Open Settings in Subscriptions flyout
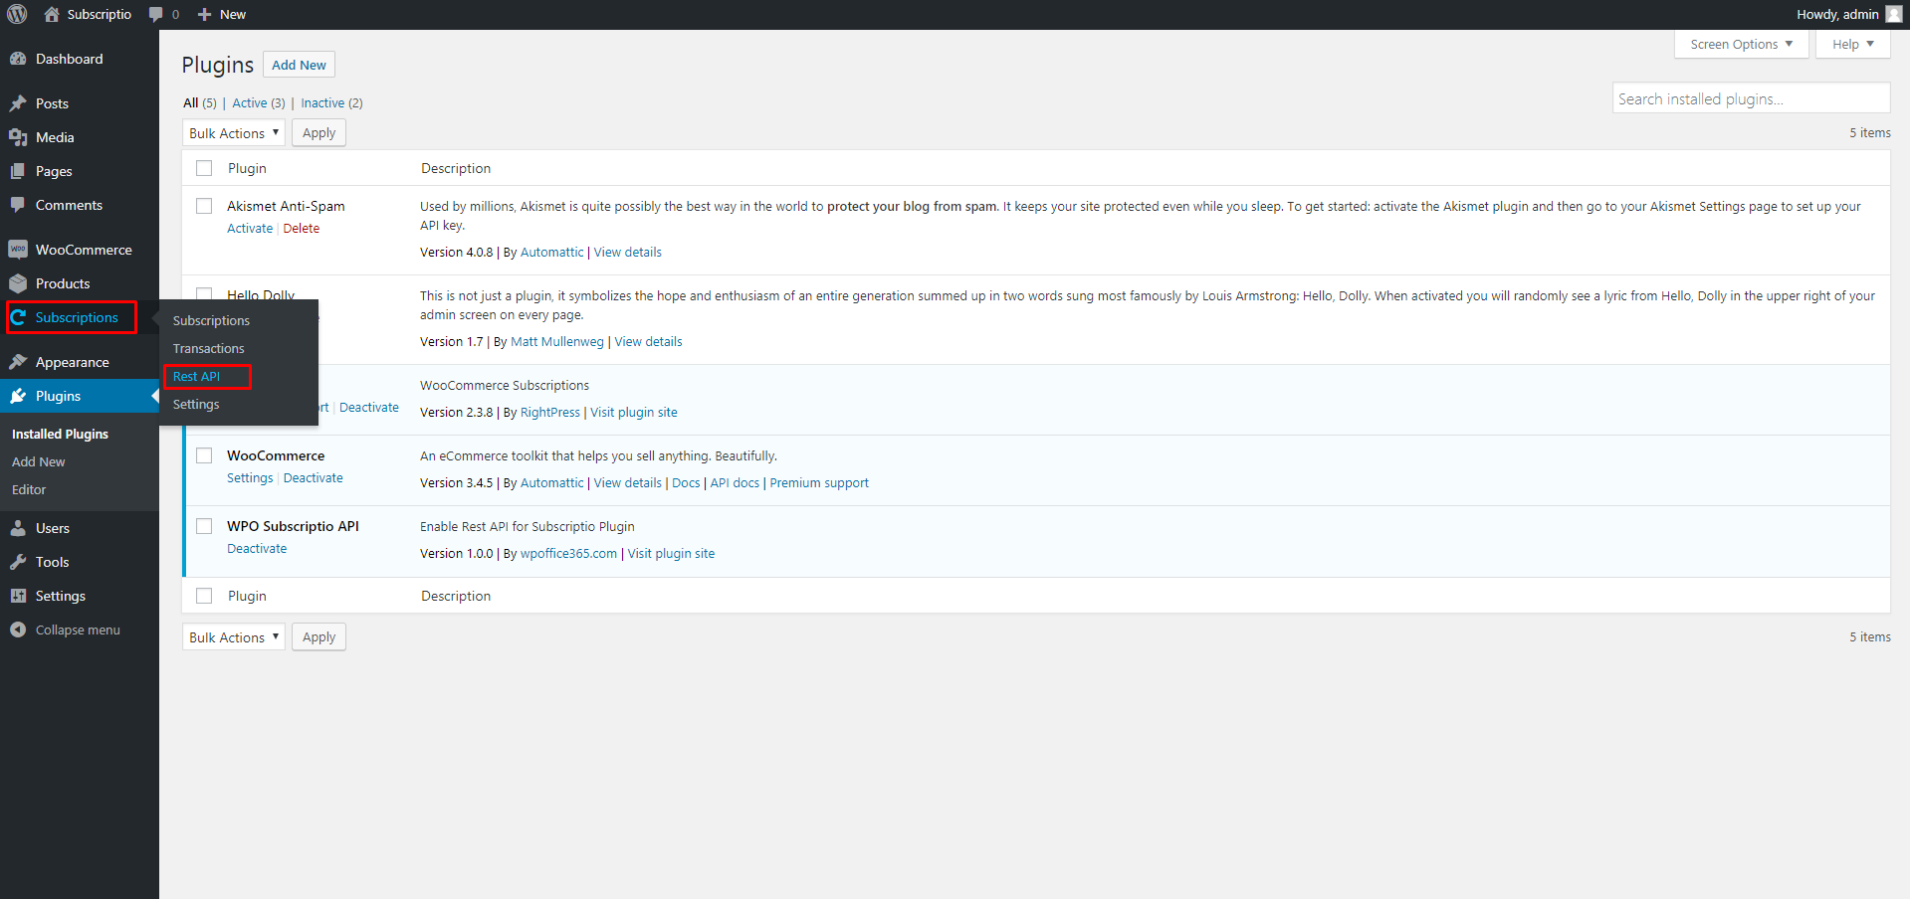This screenshot has height=899, width=1910. point(196,405)
